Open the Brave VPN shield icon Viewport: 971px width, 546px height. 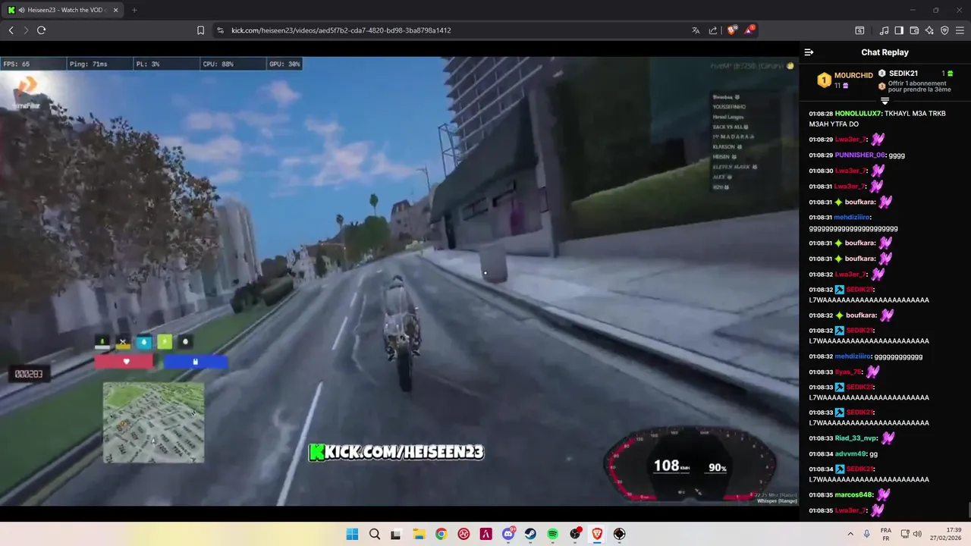pyautogui.click(x=944, y=30)
